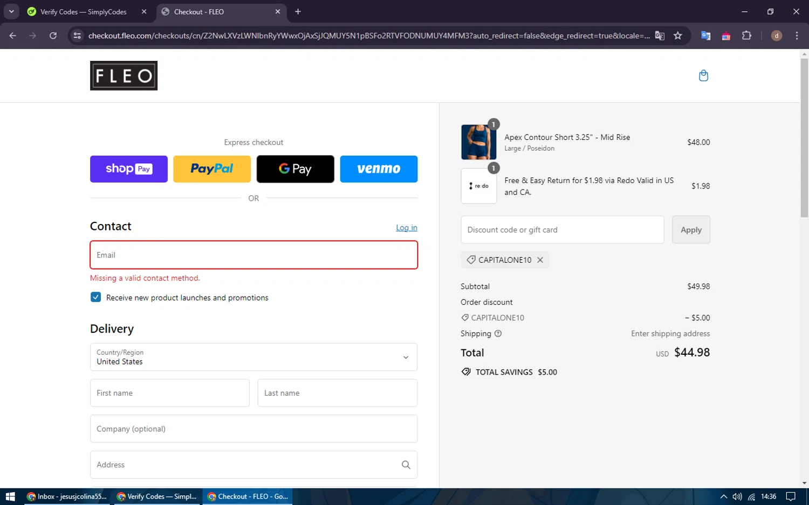The height and width of the screenshot is (505, 809).
Task: Click the Company (optional) field
Action: 253,429
